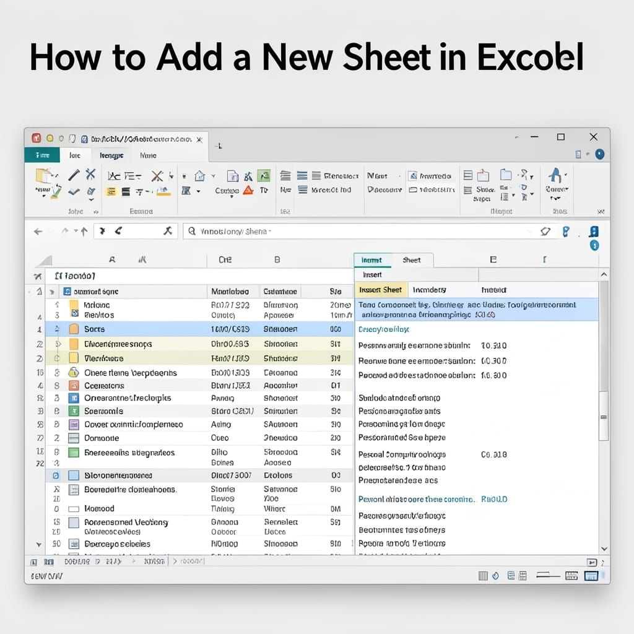Select the Sheet panel tab

412,260
